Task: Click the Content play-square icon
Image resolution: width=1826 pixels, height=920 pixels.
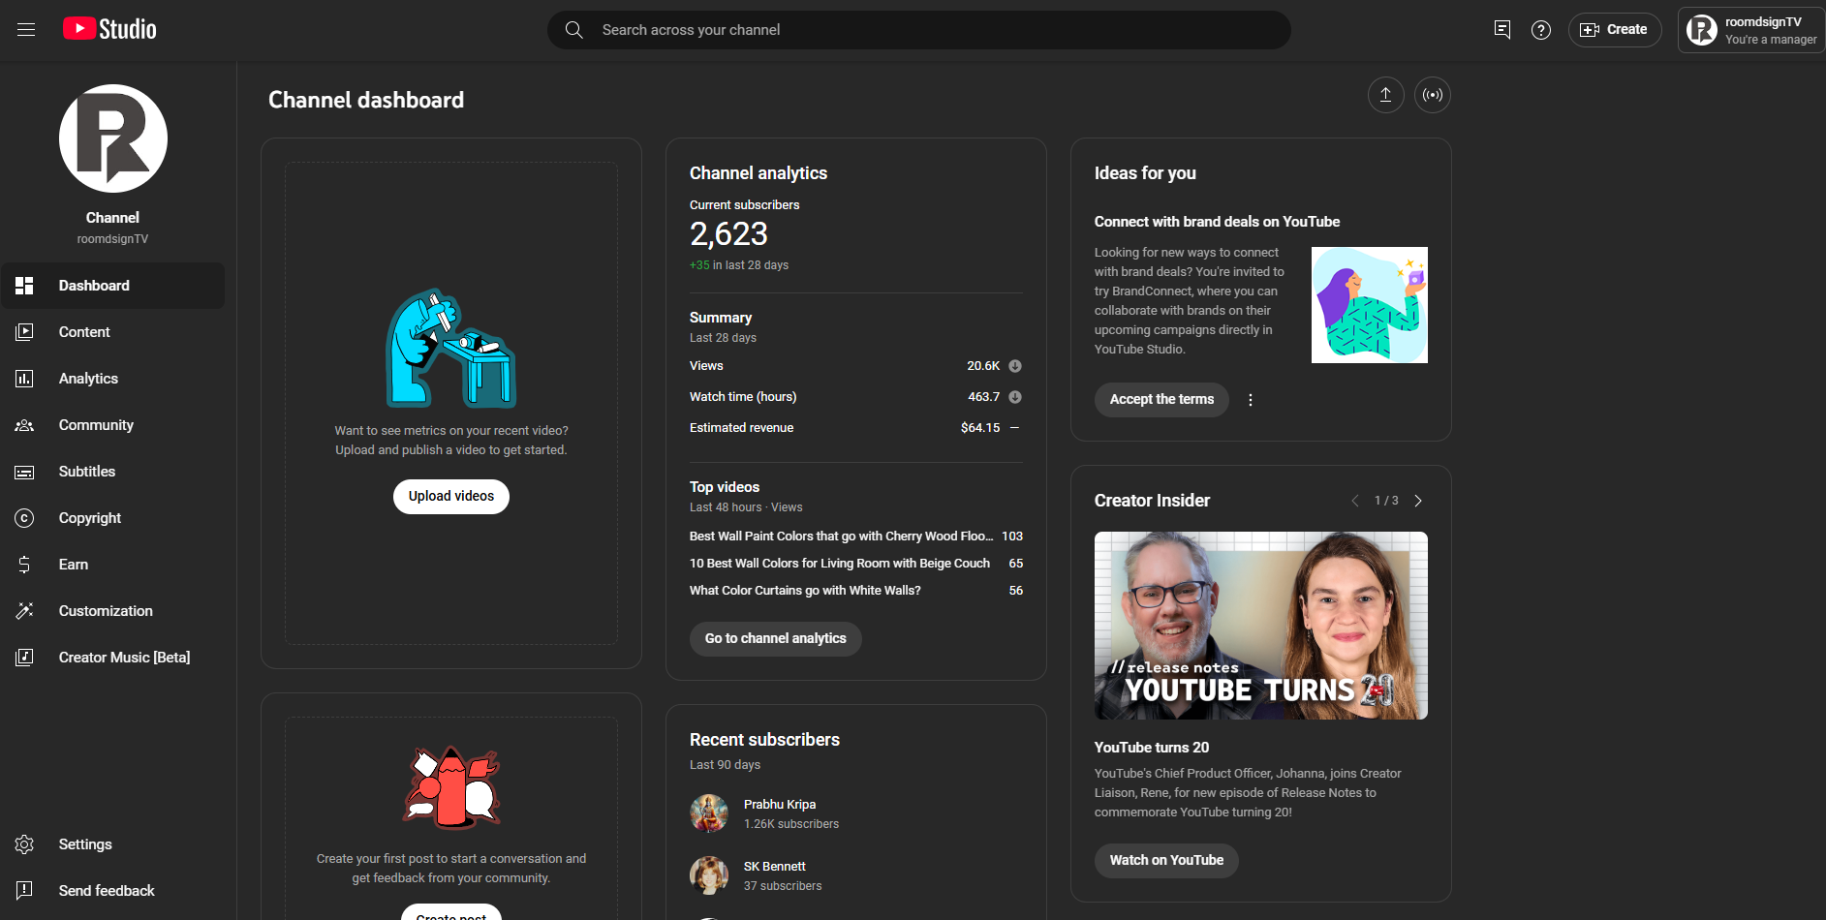Action: point(24,332)
